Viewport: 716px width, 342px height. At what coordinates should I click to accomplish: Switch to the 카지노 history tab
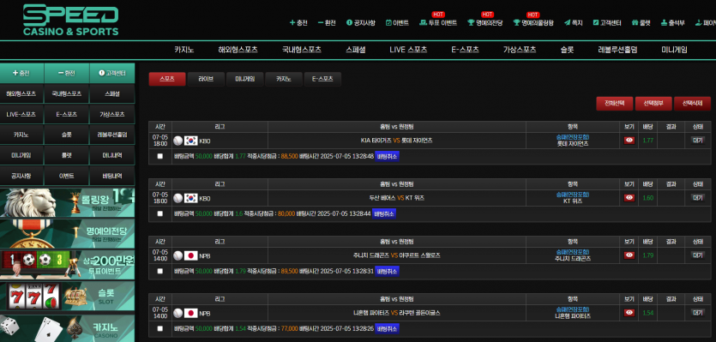click(x=284, y=79)
